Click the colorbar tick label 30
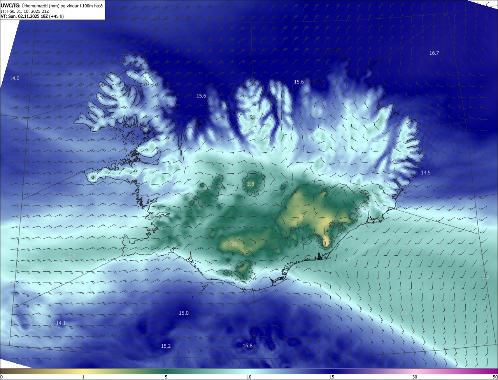The width and height of the screenshot is (498, 380). (x=415, y=377)
